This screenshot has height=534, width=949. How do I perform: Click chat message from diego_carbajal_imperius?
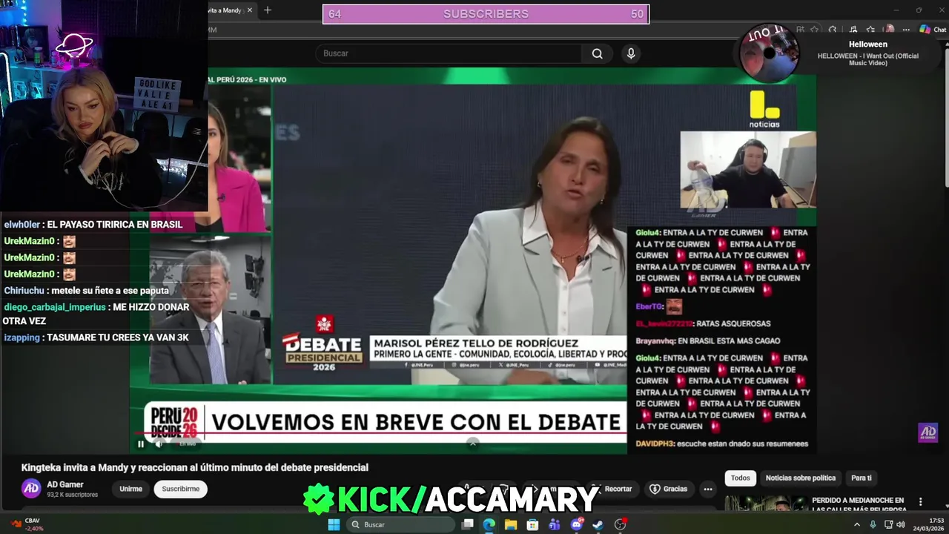coord(96,314)
